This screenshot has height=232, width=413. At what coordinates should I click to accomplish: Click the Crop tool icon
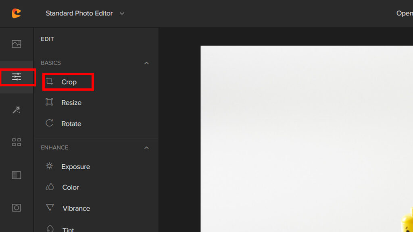(50, 81)
